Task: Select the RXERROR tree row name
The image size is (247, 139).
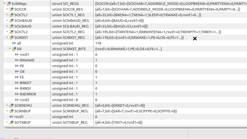Action: (28, 94)
